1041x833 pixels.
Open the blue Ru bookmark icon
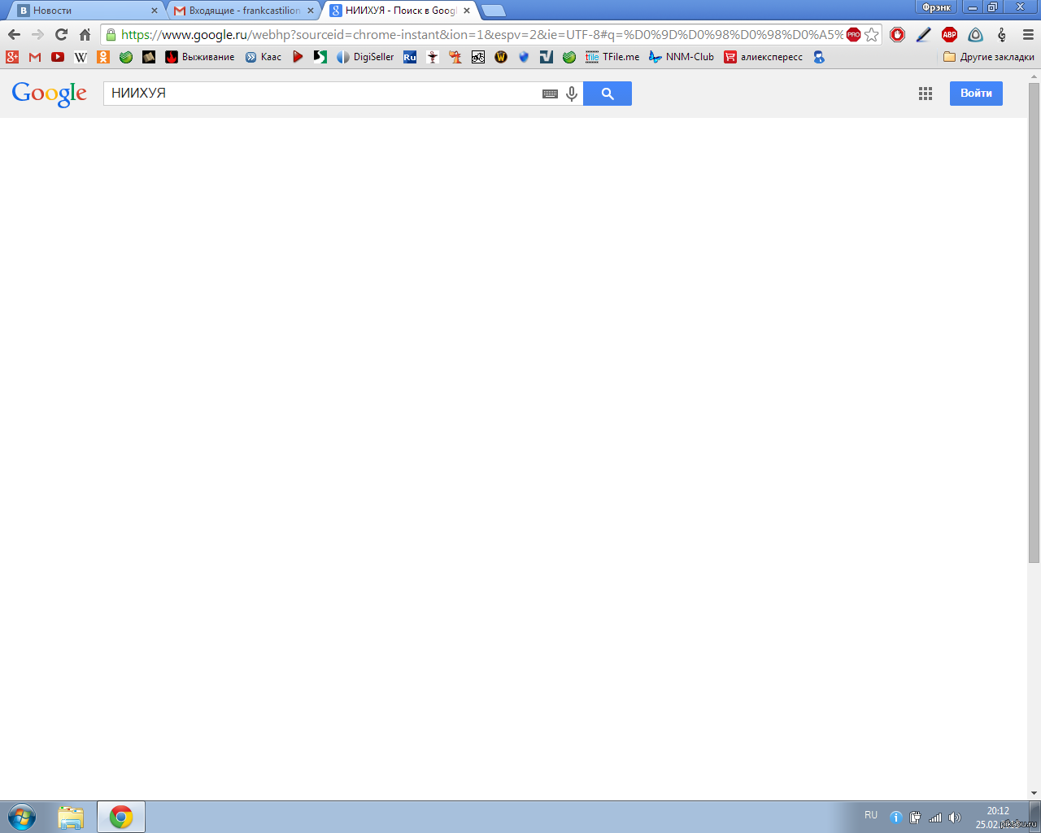pyautogui.click(x=410, y=57)
